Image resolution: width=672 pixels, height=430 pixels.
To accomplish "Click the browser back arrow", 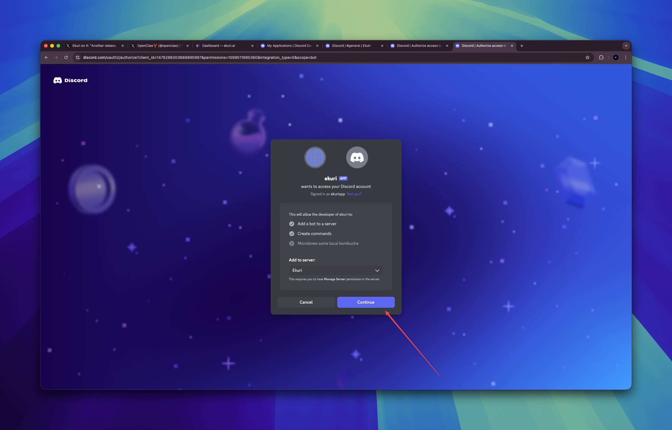I will pos(46,57).
